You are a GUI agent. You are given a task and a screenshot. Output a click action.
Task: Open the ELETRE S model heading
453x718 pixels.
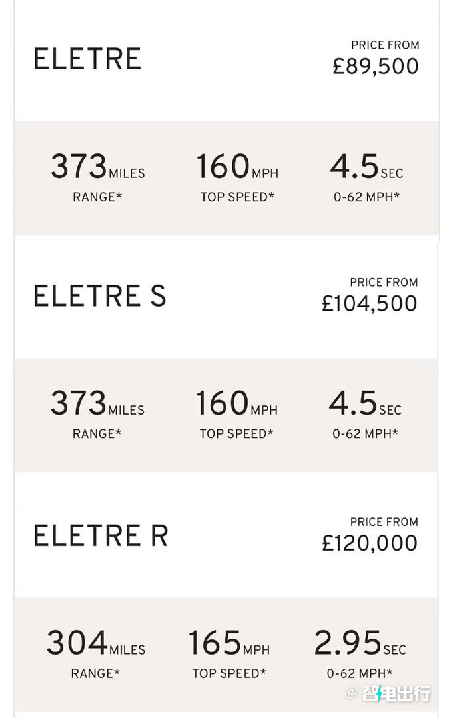pyautogui.click(x=99, y=296)
